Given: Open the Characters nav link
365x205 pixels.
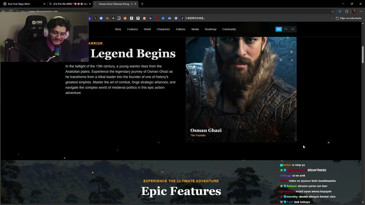Looking at the screenshot, I should pyautogui.click(x=163, y=29).
